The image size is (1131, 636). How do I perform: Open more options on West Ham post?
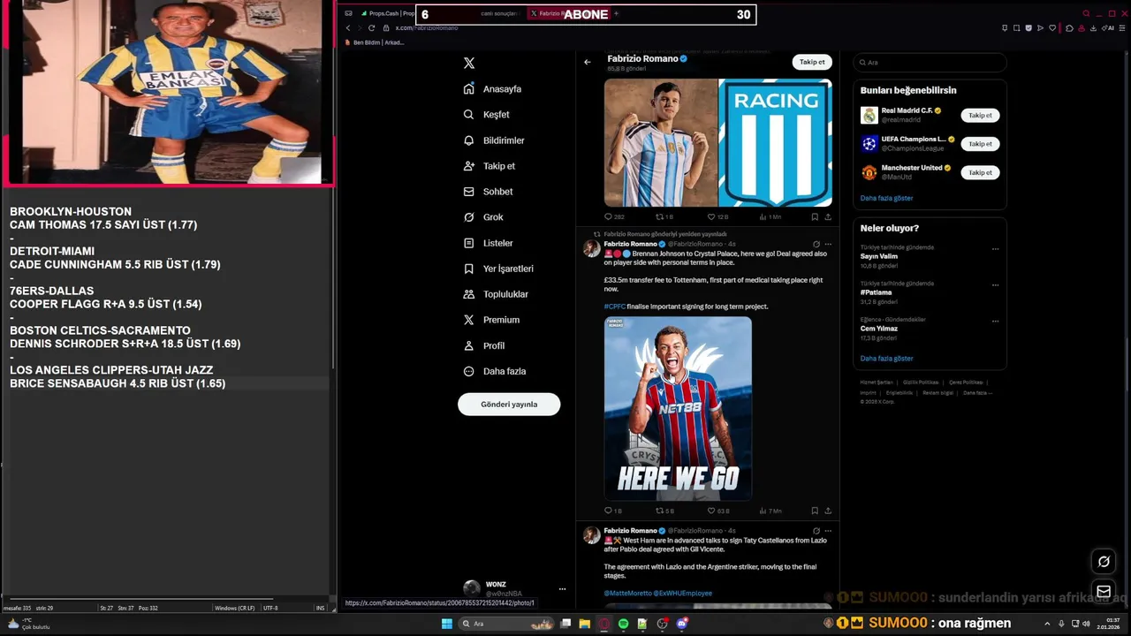(x=828, y=531)
